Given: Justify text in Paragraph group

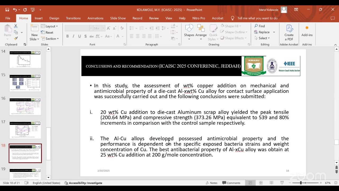Looking at the screenshot, I should (x=150, y=36).
